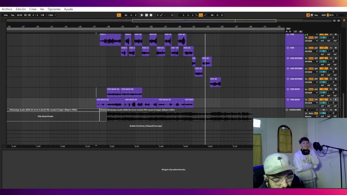Image resolution: width=347 pixels, height=195 pixels.
Task: Click the Session Record circle icon
Action: [x=172, y=15]
